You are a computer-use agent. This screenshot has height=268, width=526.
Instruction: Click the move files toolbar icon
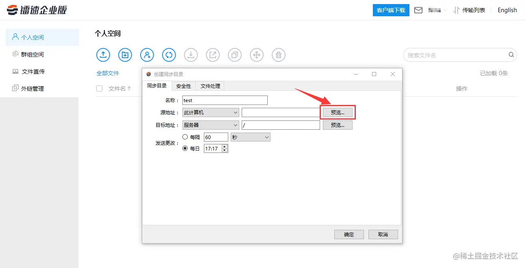(x=257, y=54)
